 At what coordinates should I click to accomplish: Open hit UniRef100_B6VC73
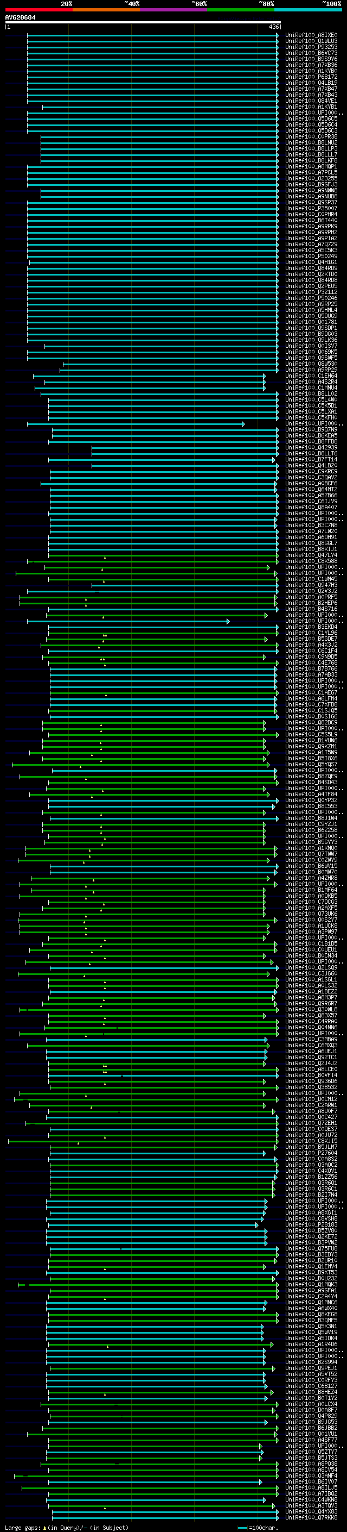(x=311, y=53)
